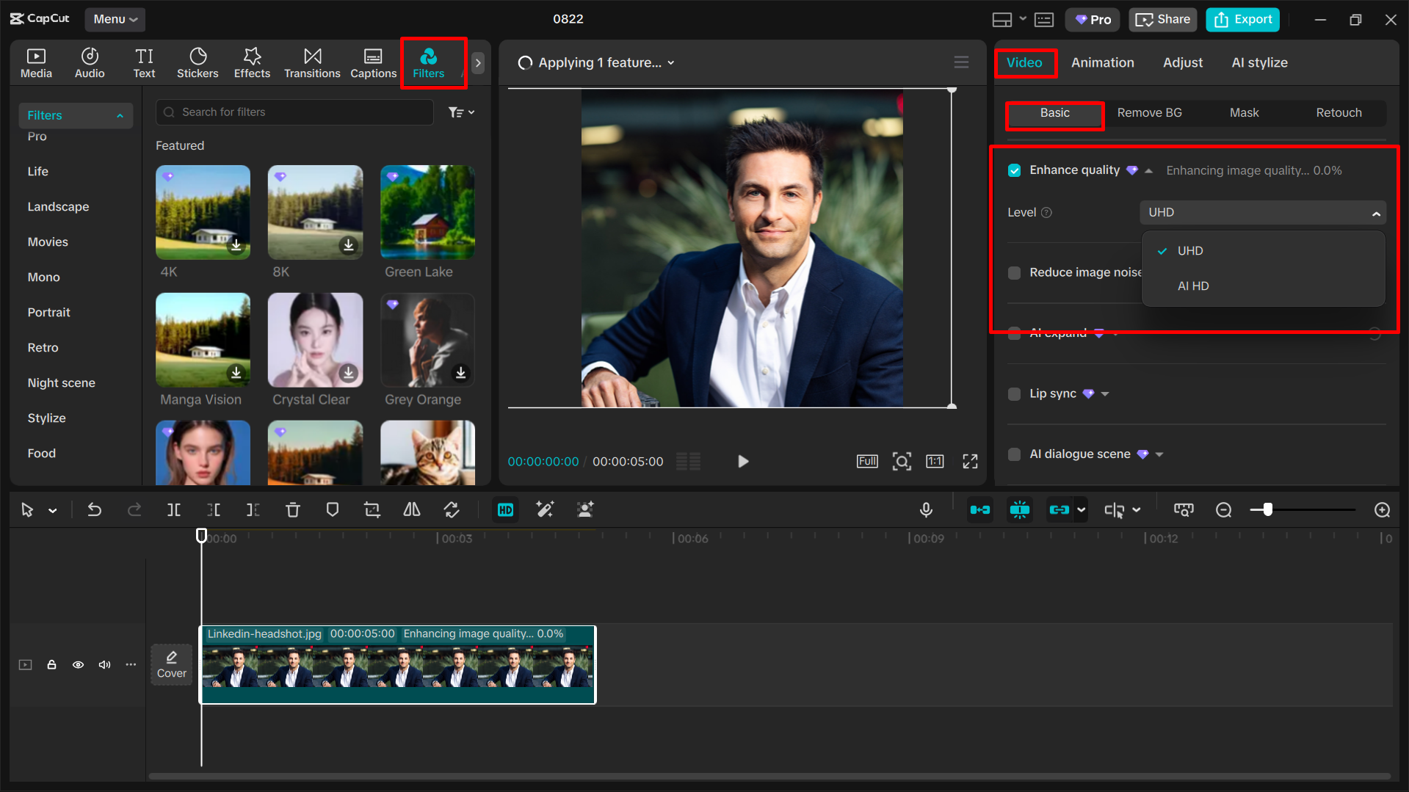Click the Undo icon in the toolbar

click(x=94, y=509)
